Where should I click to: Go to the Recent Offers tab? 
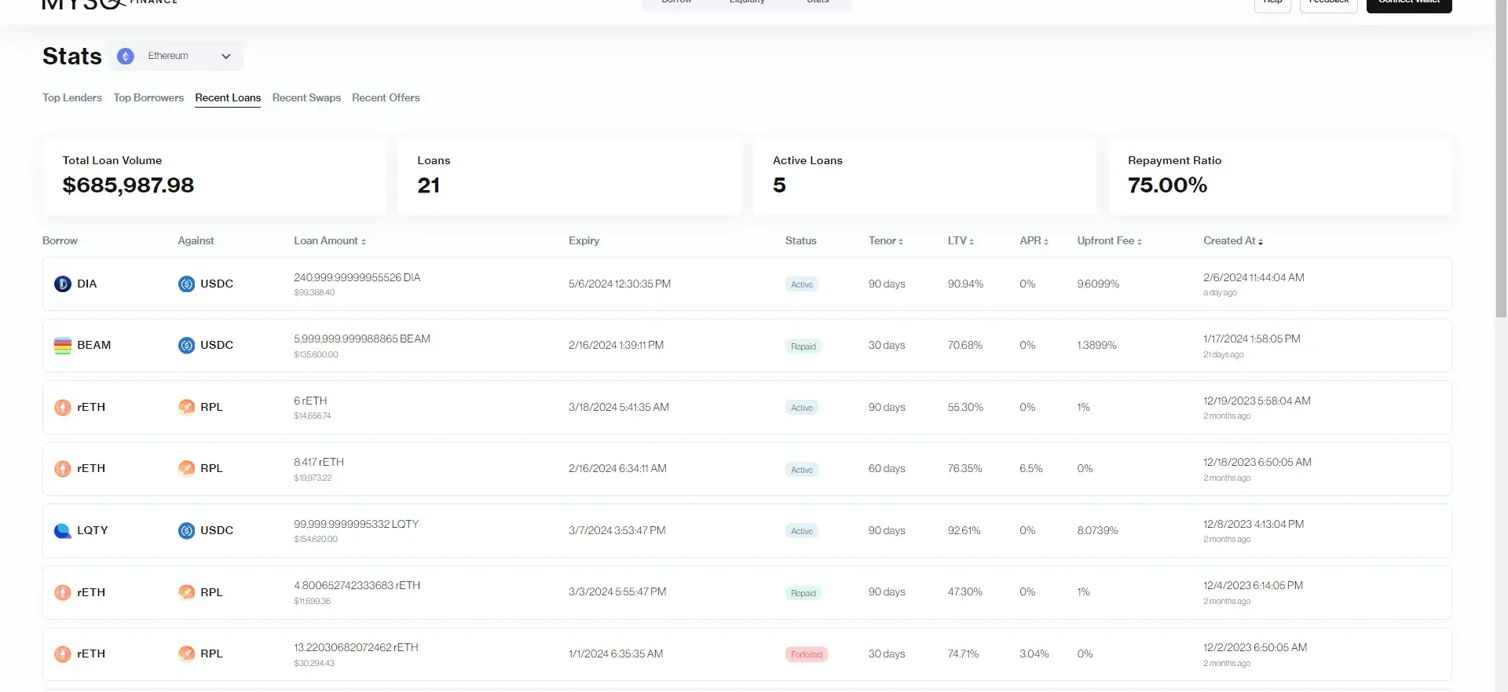(x=386, y=98)
